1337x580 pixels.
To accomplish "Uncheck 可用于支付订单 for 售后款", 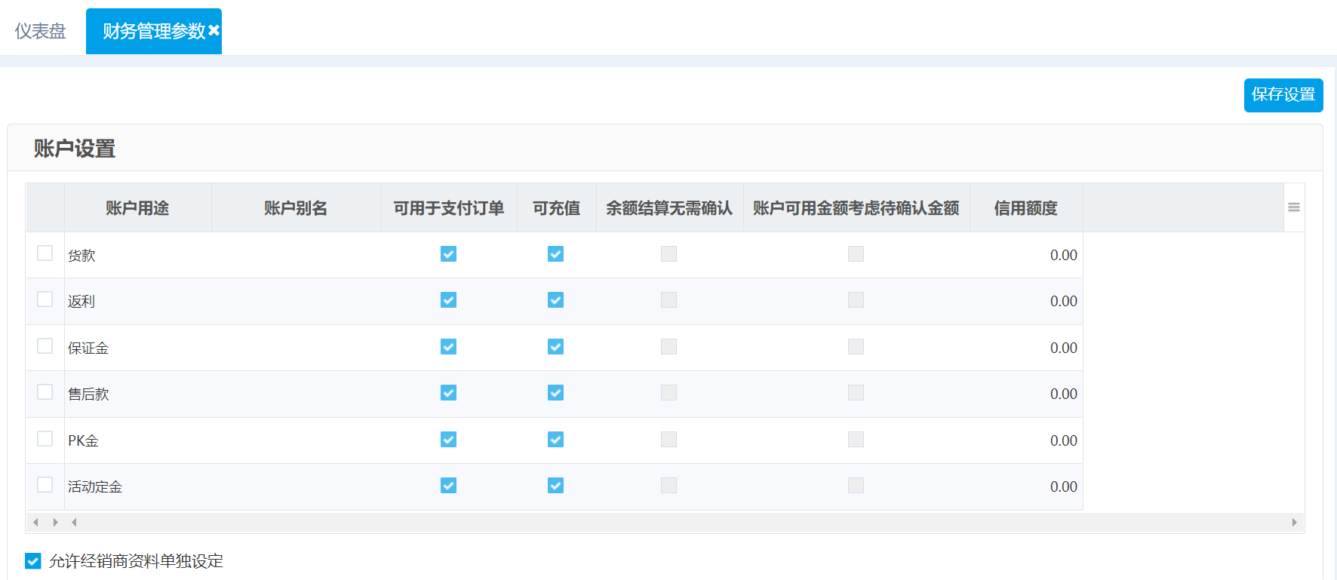I will click(x=449, y=393).
